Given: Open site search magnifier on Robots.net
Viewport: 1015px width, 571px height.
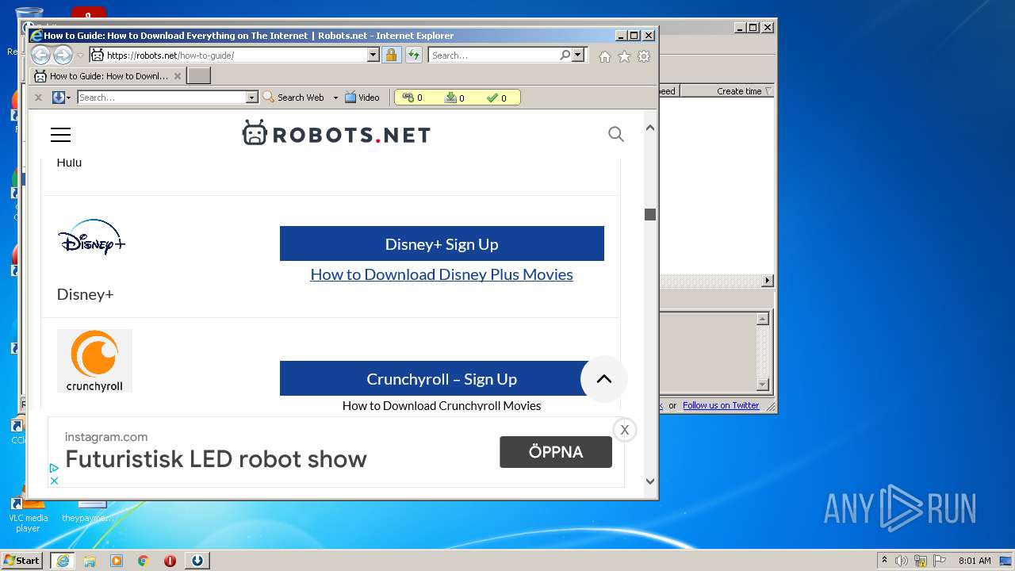Looking at the screenshot, I should 616,134.
